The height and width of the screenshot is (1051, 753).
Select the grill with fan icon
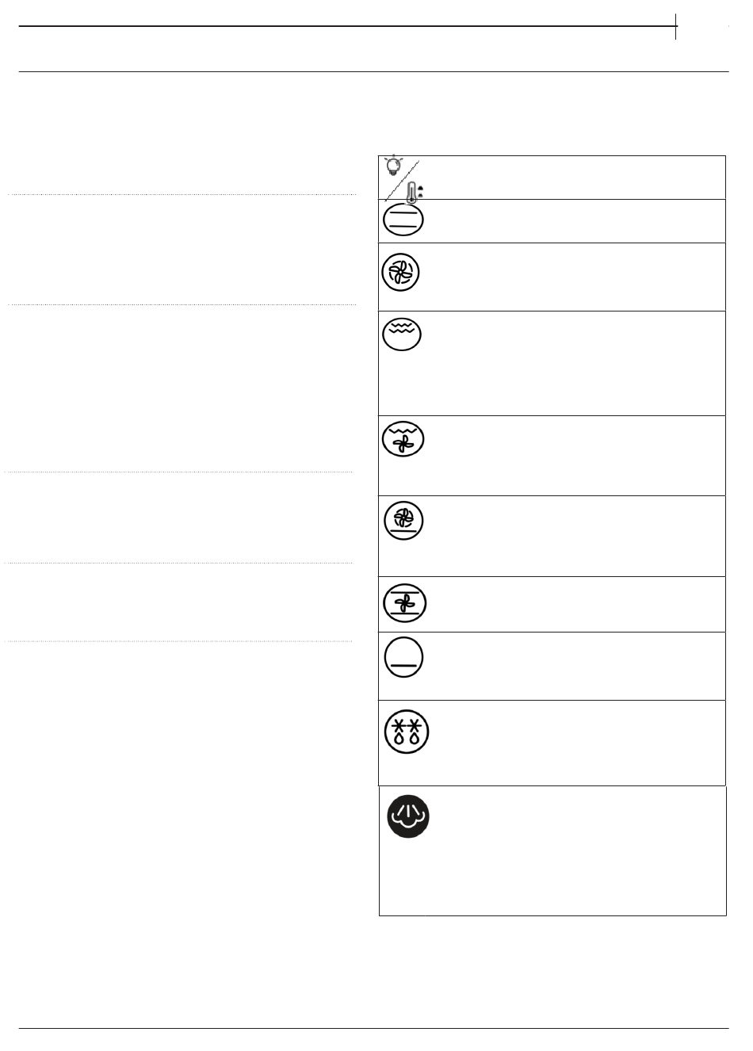click(403, 438)
